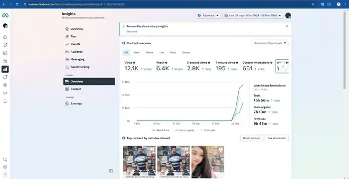This screenshot has width=349, height=179.
Task: Open the browser extensions puzzle icon
Action: pos(329,4)
